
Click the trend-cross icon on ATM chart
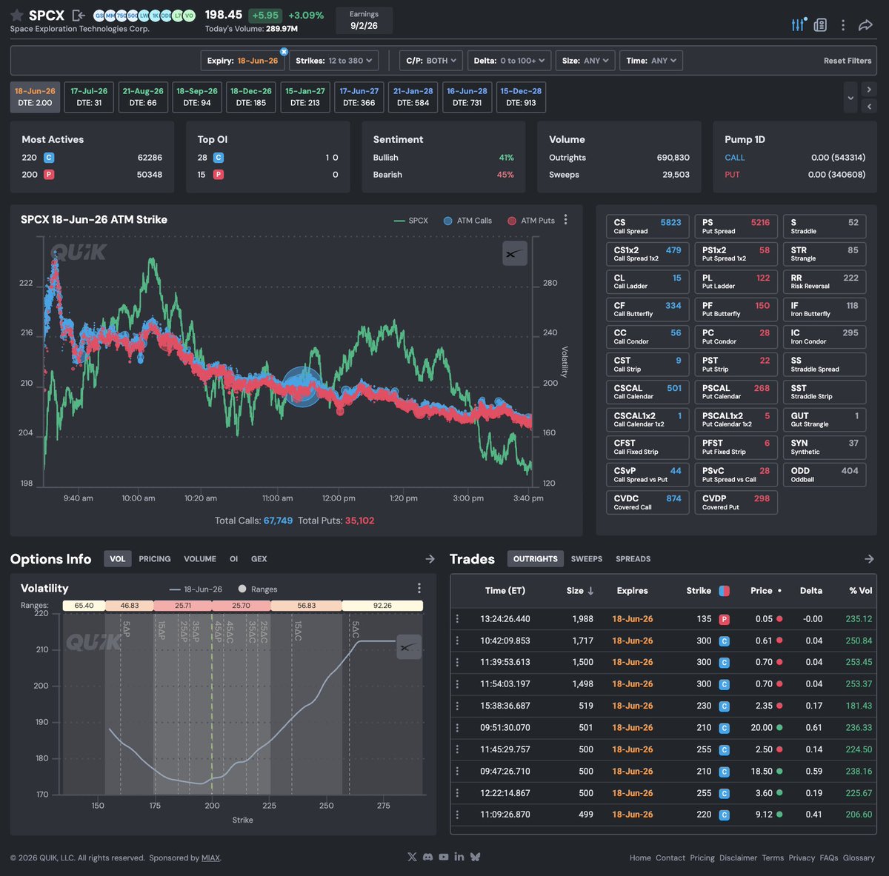(515, 253)
